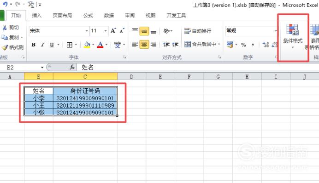Expand the Name Box dropdown arrow
Image resolution: width=319 pixels, height=183 pixels.
pyautogui.click(x=42, y=67)
